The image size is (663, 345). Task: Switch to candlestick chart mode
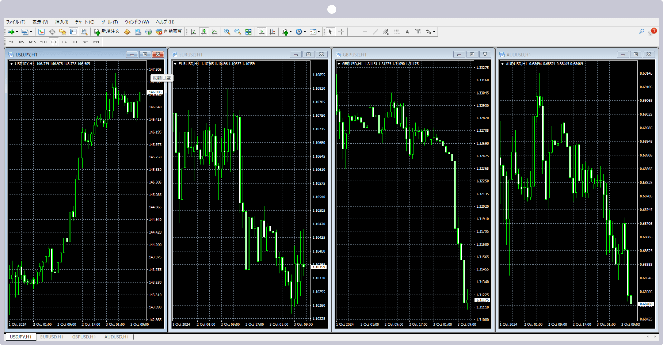pyautogui.click(x=204, y=32)
